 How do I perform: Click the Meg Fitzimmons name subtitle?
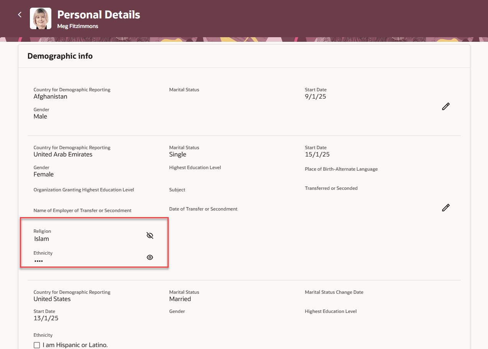78,26
